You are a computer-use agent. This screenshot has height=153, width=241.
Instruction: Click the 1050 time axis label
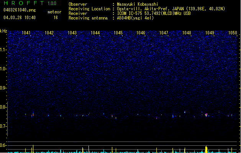[233, 33]
